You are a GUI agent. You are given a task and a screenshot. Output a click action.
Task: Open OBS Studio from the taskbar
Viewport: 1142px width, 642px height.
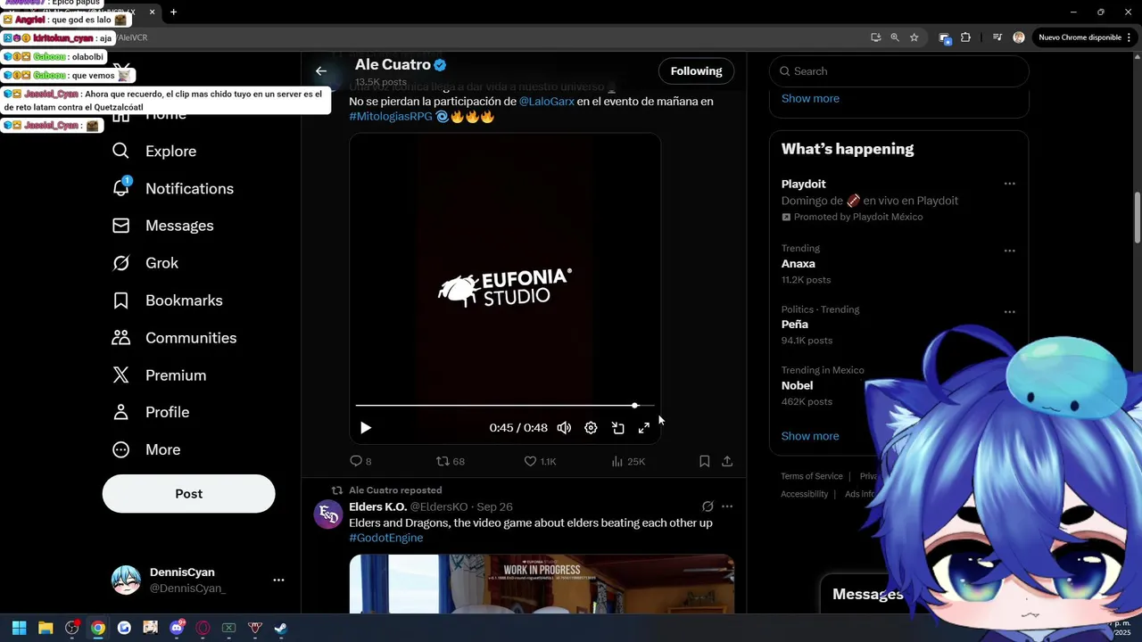click(72, 628)
